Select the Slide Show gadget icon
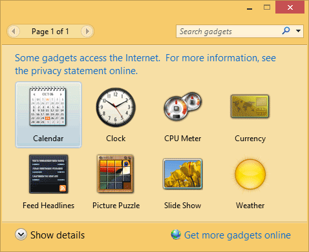This screenshot has width=309, height=252. pos(183,174)
